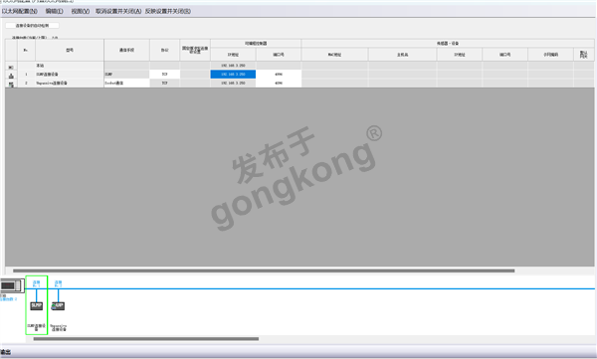Open the Socket communication method cell in row 2
597x359 pixels.
[126, 83]
